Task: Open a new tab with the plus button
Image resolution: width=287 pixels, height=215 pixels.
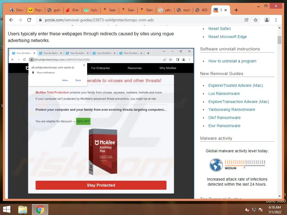Action: tap(236, 10)
